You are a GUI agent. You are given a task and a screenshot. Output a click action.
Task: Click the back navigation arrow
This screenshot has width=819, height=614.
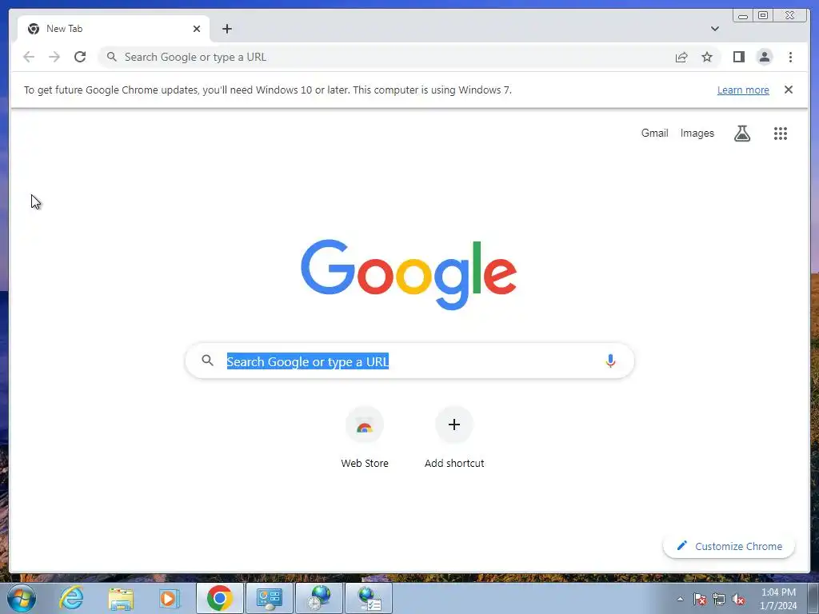(29, 57)
